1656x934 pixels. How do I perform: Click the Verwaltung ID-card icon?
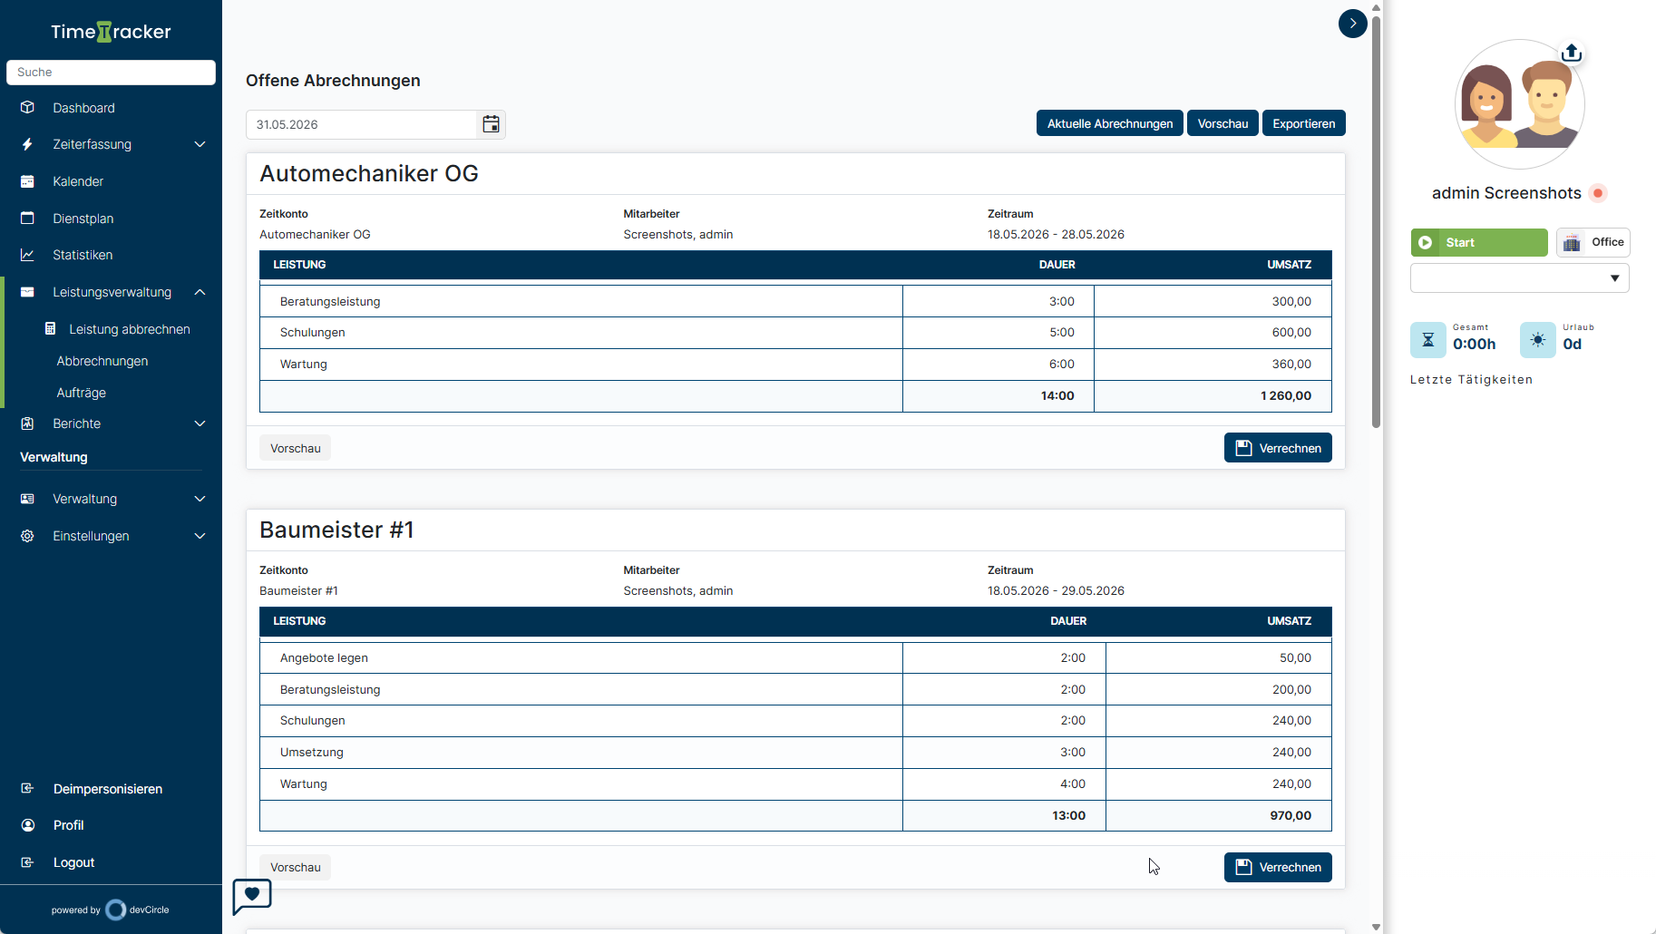point(27,499)
